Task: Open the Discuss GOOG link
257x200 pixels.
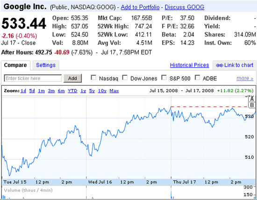Action: pyautogui.click(x=185, y=7)
